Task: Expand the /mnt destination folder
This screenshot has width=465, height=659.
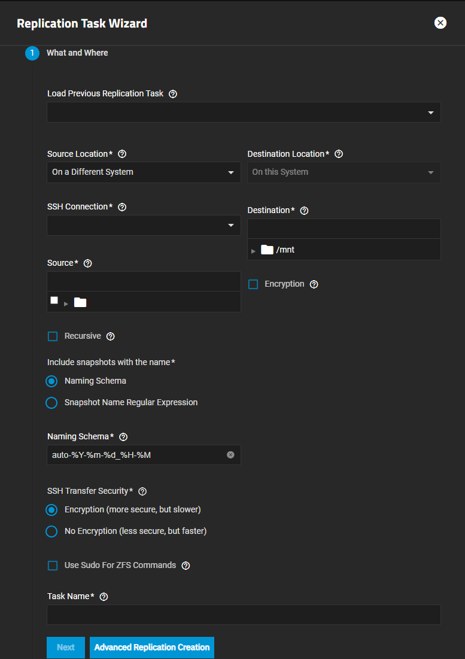Action: click(254, 251)
